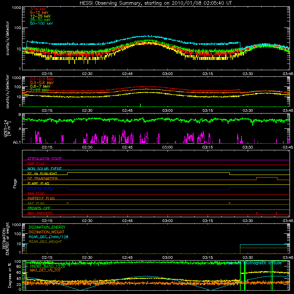Select the FRONTS_OFF flag label
This screenshot has width=294, height=294.
39,208
